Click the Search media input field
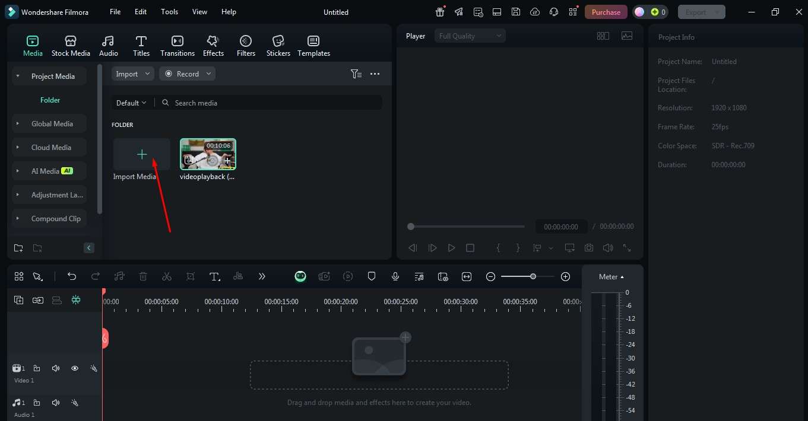 pos(272,103)
